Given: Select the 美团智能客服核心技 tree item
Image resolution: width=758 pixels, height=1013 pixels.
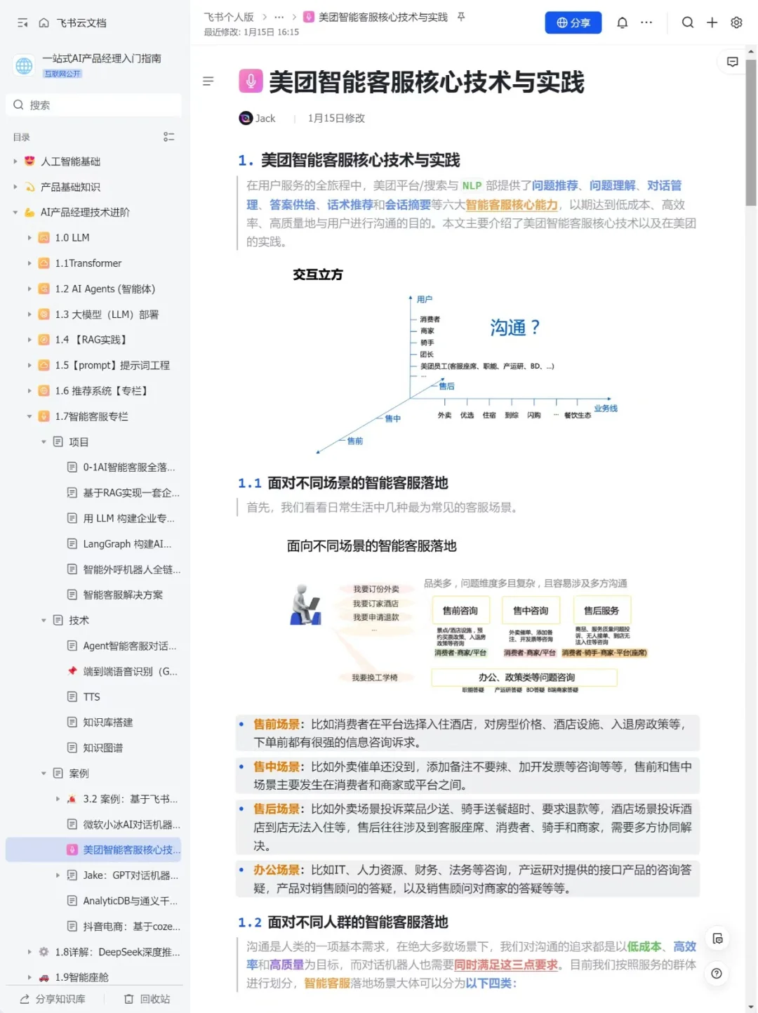Looking at the screenshot, I should coord(94,849).
